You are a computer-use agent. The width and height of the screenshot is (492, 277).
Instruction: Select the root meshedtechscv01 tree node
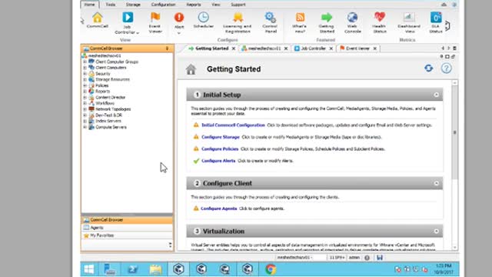click(105, 55)
